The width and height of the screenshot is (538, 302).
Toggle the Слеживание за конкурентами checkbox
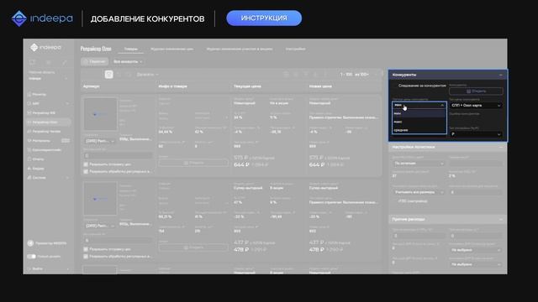(x=394, y=86)
